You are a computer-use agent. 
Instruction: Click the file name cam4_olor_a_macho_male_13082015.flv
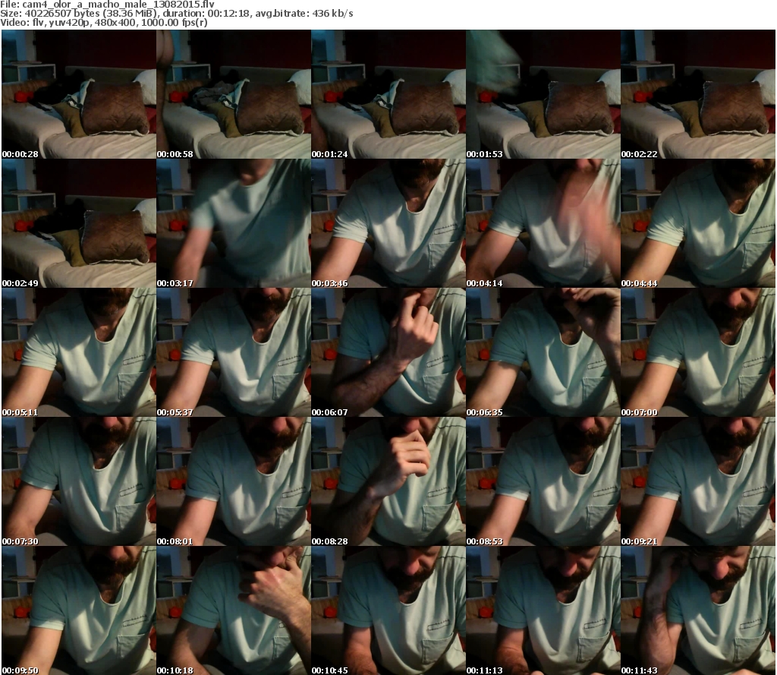pyautogui.click(x=118, y=5)
